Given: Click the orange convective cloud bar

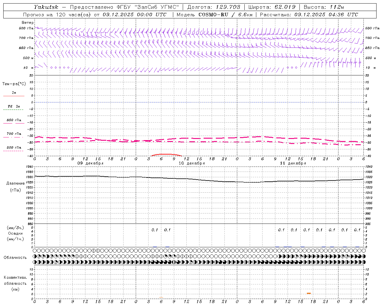Looking at the screenshot, I should [309, 293].
